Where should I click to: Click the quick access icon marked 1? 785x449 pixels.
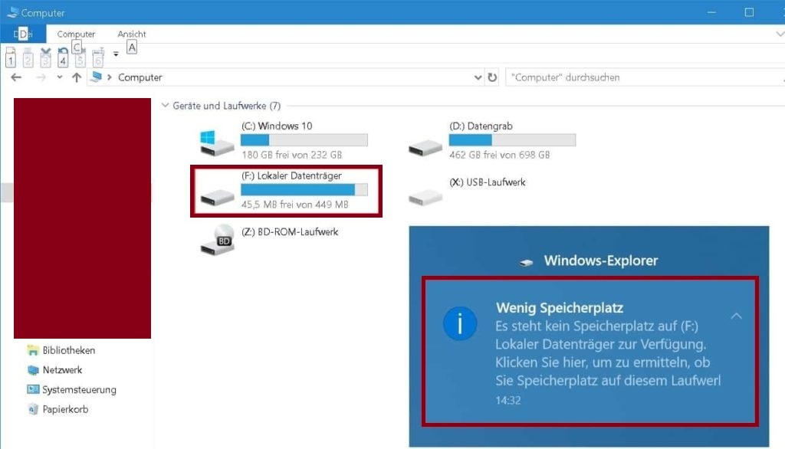pos(11,57)
